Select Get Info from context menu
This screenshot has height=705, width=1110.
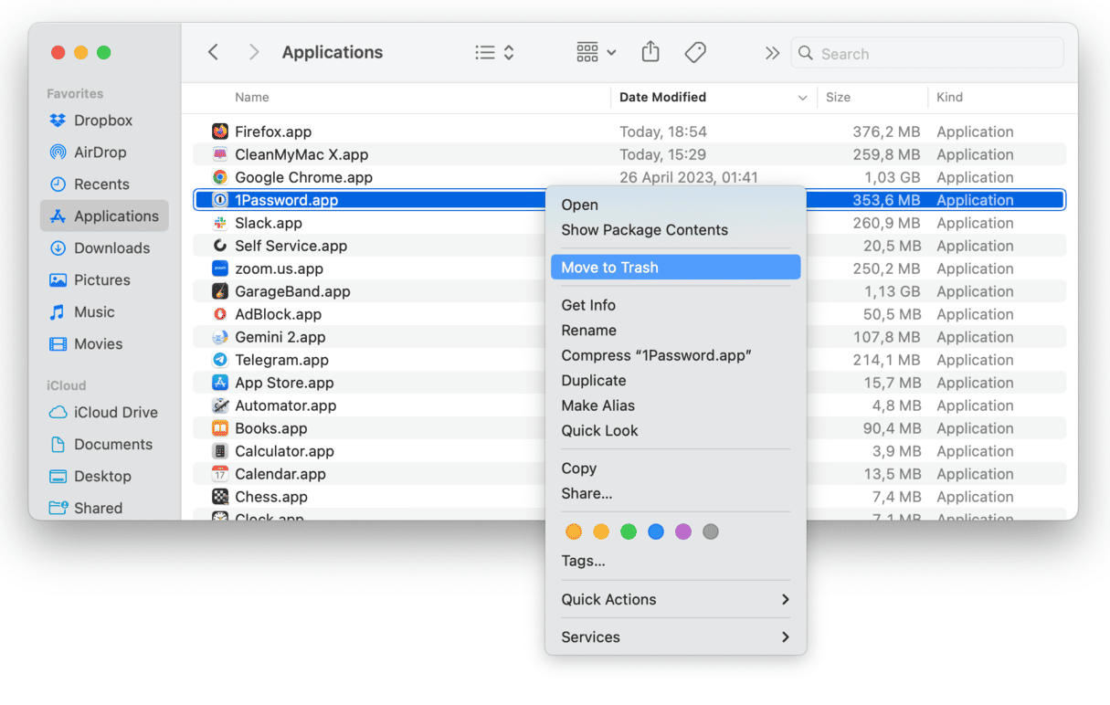[x=588, y=306]
